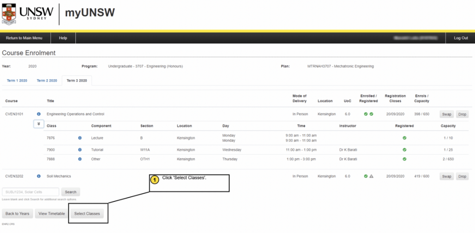Open info icon for class 7888 Other
This screenshot has height=233, width=475.
80,159
